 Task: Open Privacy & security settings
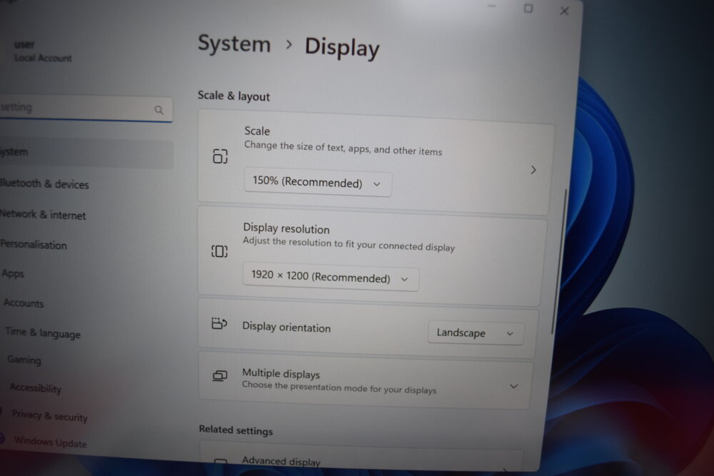point(50,415)
